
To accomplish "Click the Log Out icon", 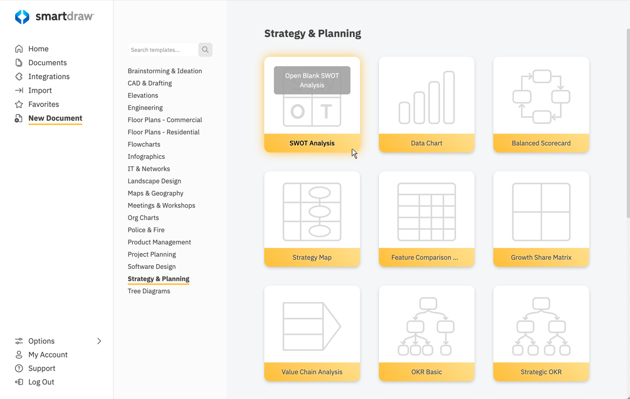I will [x=19, y=382].
